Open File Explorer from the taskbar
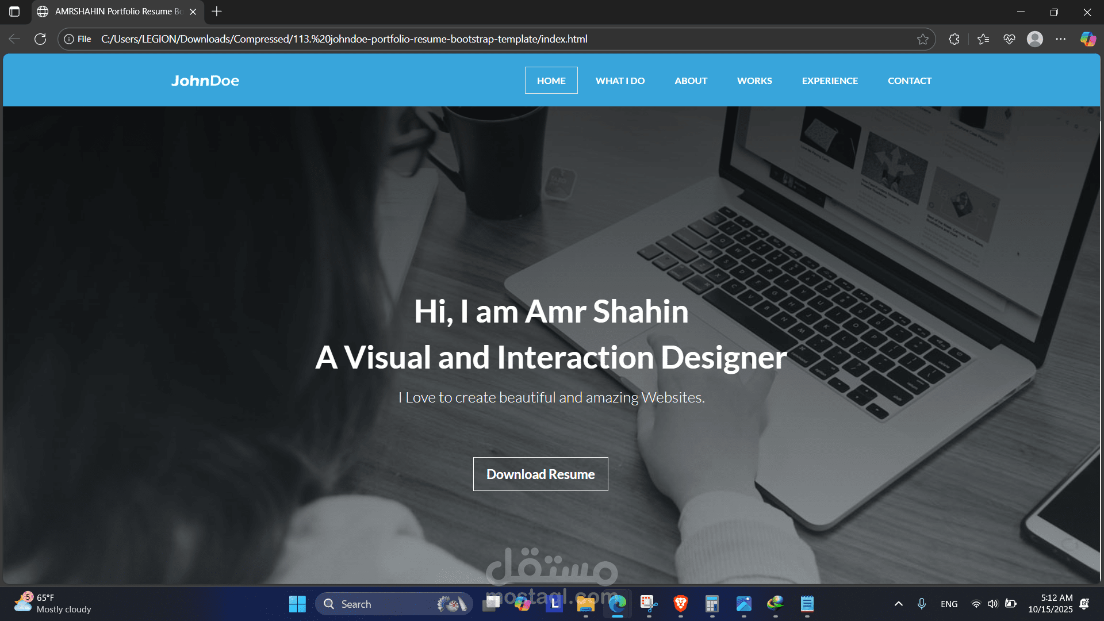Viewport: 1104px width, 621px height. click(586, 604)
